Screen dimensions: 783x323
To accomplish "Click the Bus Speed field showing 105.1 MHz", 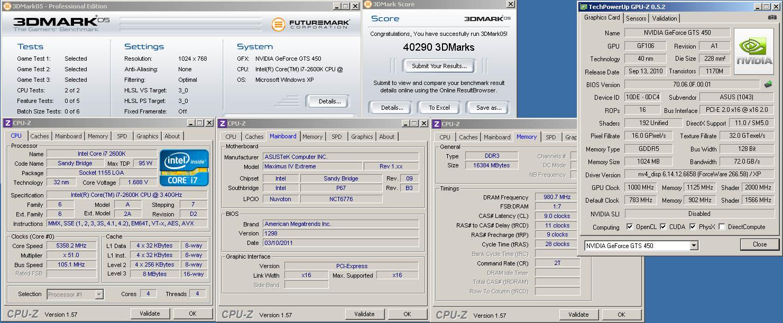I will (x=71, y=265).
